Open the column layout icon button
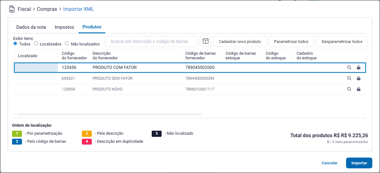380x173 pixels. (x=205, y=41)
